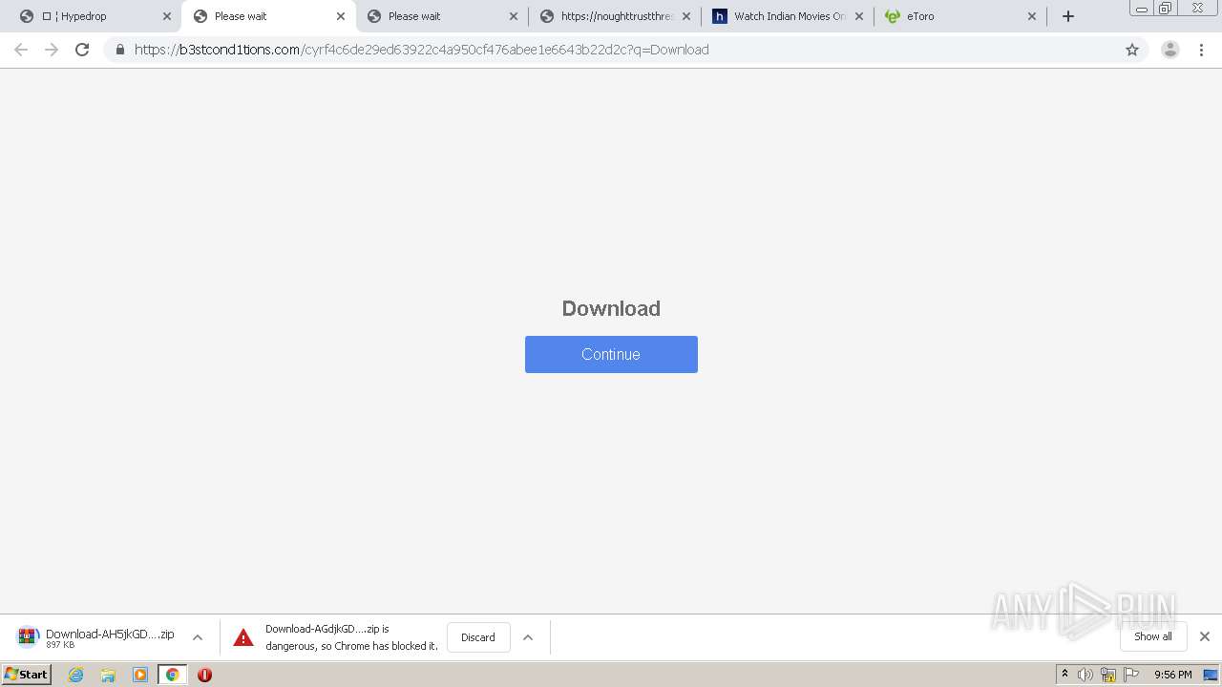Click the show desktop tray button
This screenshot has width=1222, height=687.
(x=1211, y=675)
